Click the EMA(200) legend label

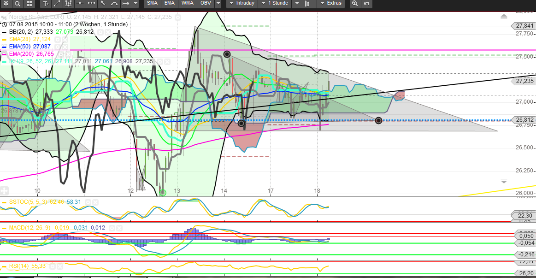(21, 54)
